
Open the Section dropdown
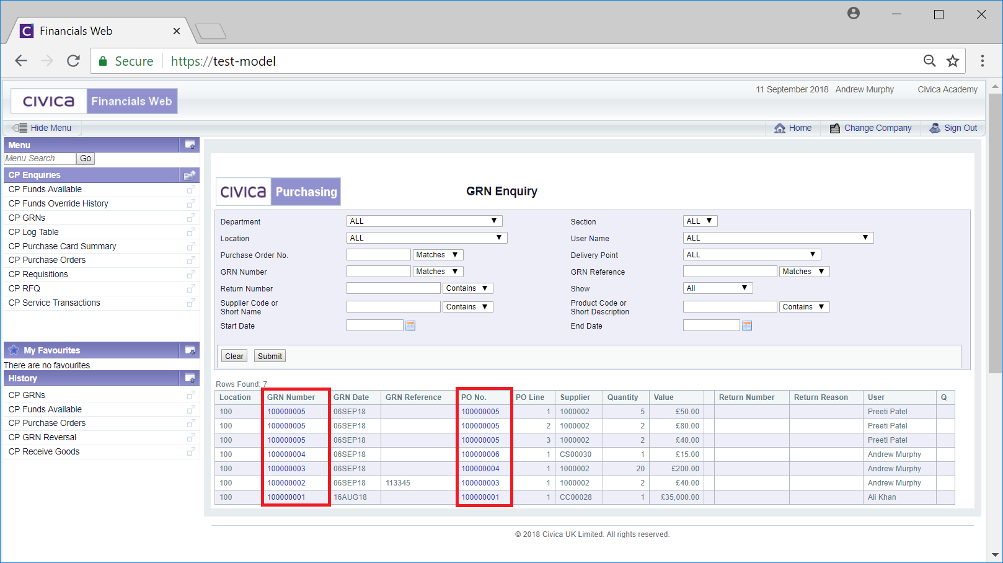click(700, 221)
